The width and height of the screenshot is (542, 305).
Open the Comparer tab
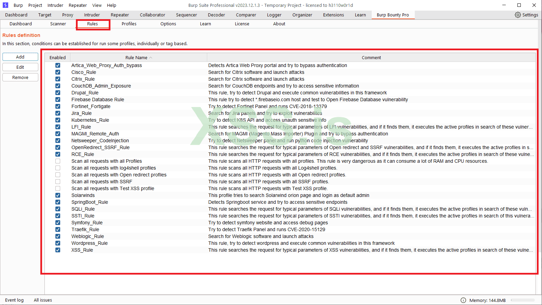click(x=246, y=15)
